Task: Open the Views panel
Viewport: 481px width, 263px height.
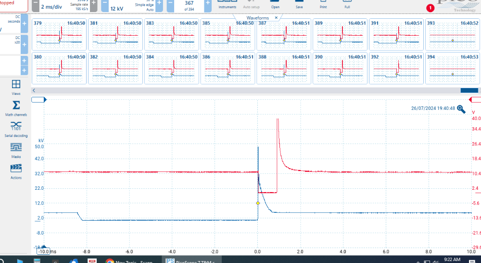Action: coord(16,87)
